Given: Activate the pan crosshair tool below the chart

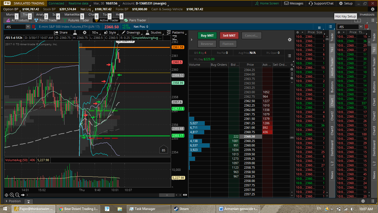Looking at the screenshot, I should (x=6, y=195).
